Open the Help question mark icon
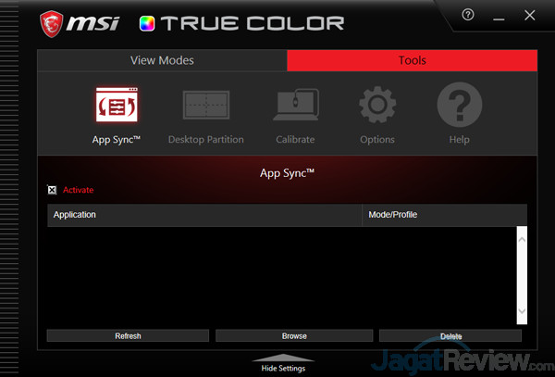 460,107
